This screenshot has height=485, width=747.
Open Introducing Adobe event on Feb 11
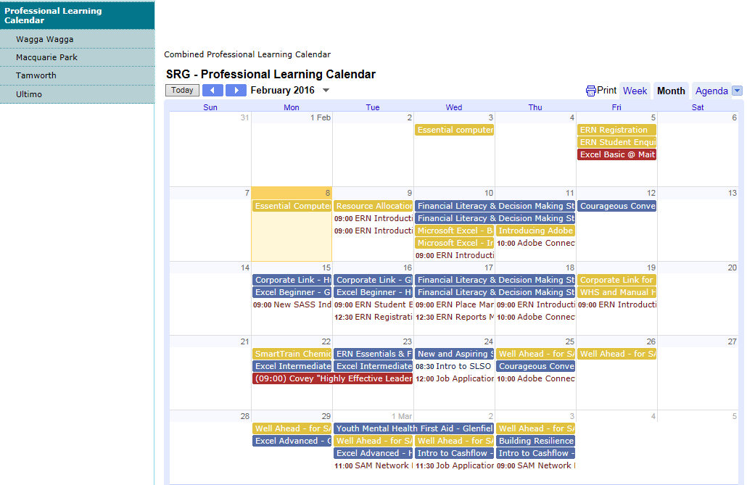point(535,231)
